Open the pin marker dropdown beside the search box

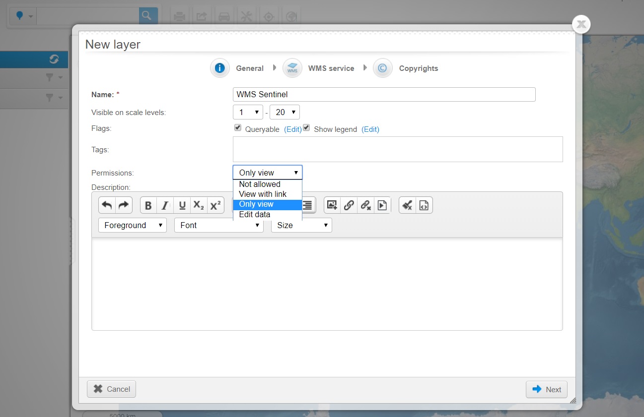point(24,16)
